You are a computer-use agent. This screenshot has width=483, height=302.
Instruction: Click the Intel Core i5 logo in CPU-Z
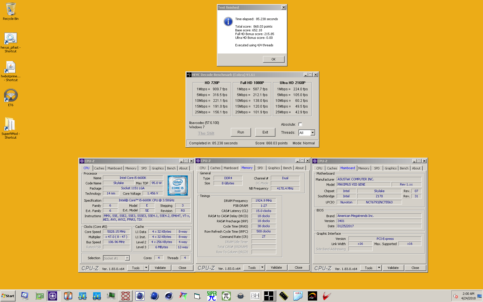pyautogui.click(x=178, y=186)
